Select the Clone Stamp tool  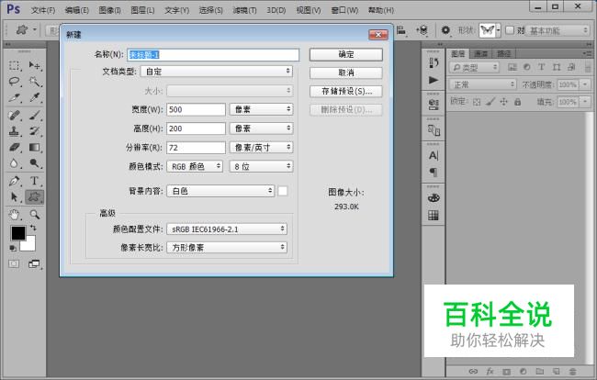15,131
